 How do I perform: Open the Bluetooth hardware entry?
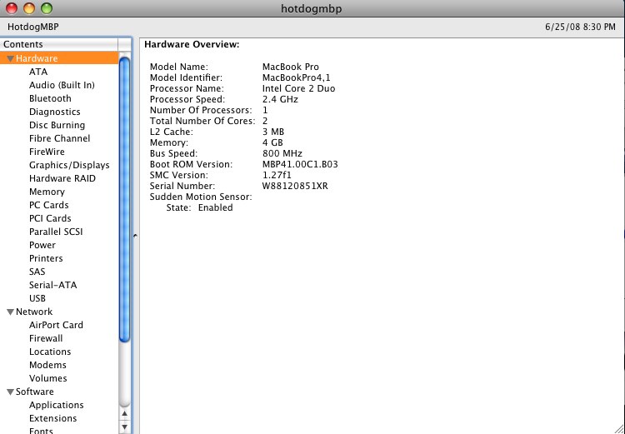click(x=50, y=98)
